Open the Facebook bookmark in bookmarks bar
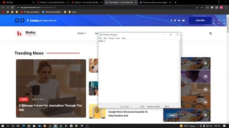This screenshot has width=229, height=128. (52, 12)
